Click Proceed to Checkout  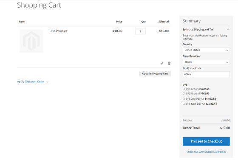pos(206,141)
